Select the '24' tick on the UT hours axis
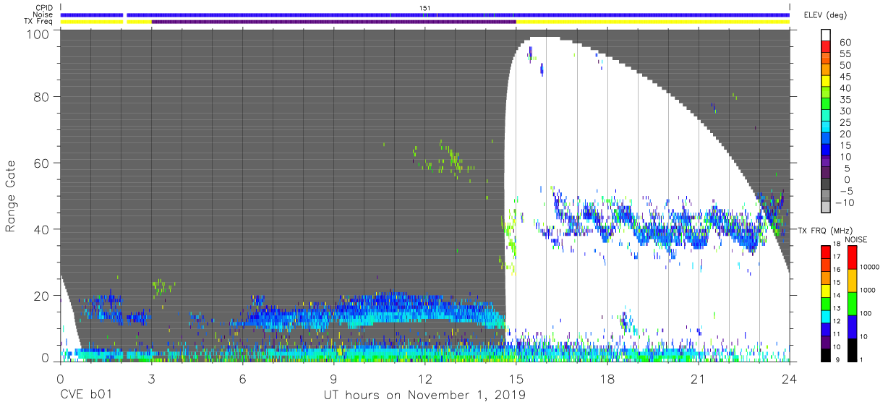The height and width of the screenshot is (410, 888). pos(790,377)
